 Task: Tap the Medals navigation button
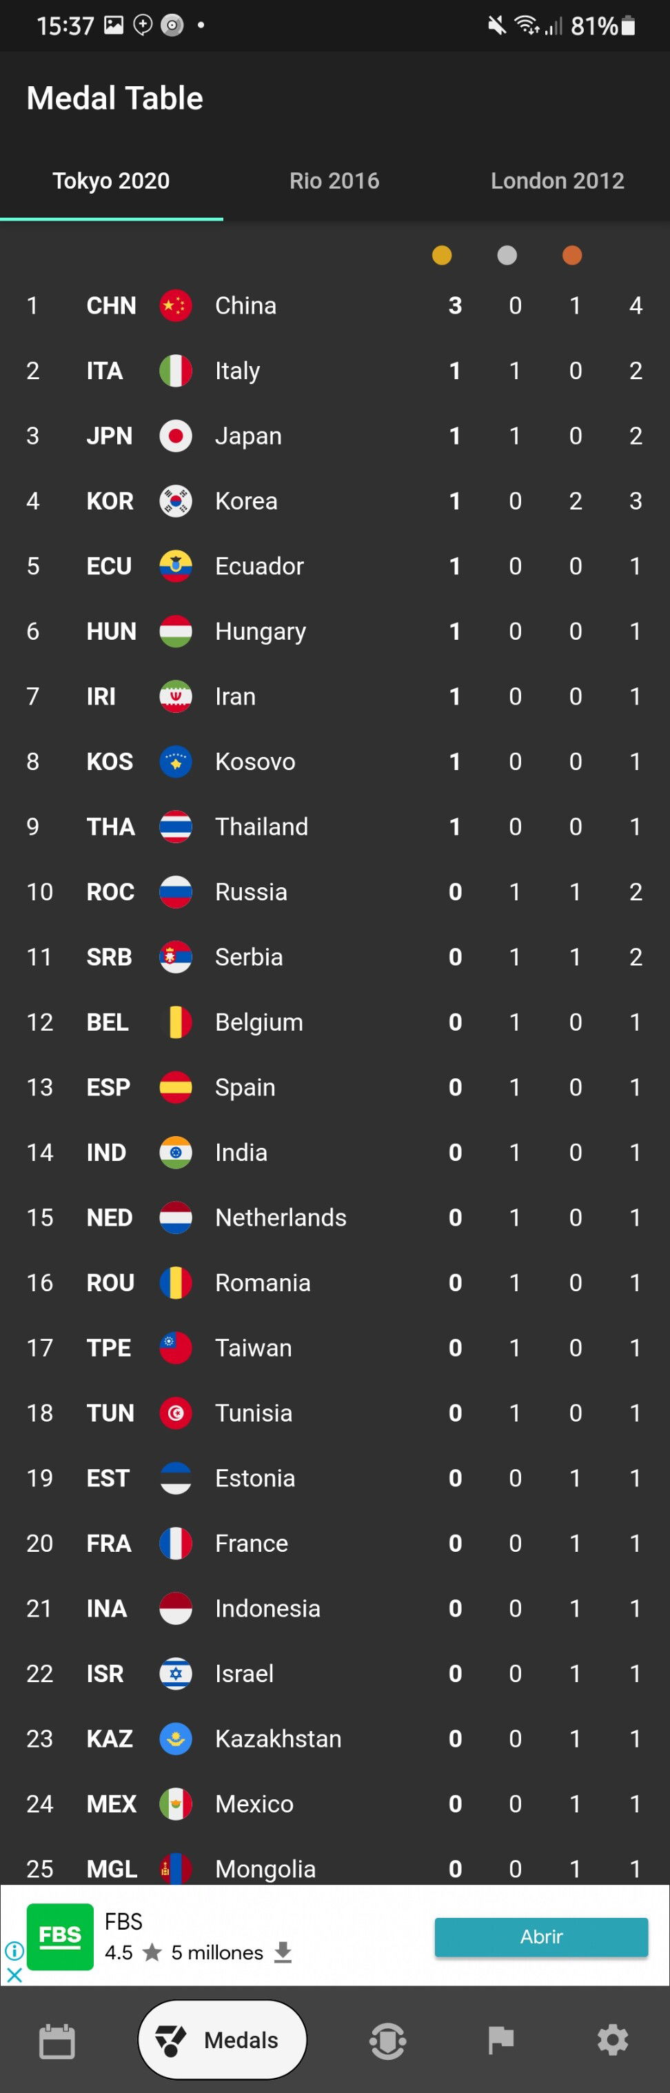click(222, 2039)
